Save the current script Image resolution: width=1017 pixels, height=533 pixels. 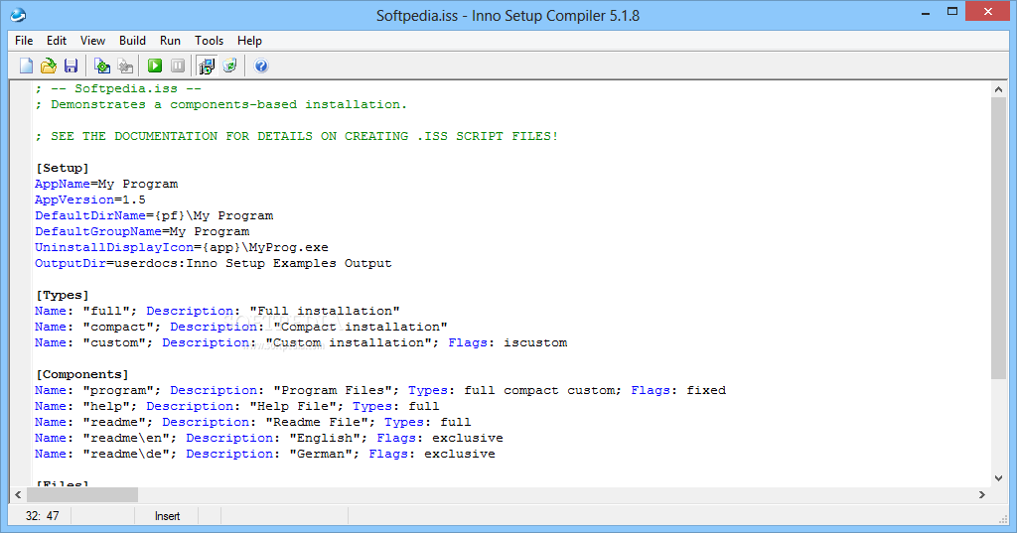pyautogui.click(x=71, y=66)
